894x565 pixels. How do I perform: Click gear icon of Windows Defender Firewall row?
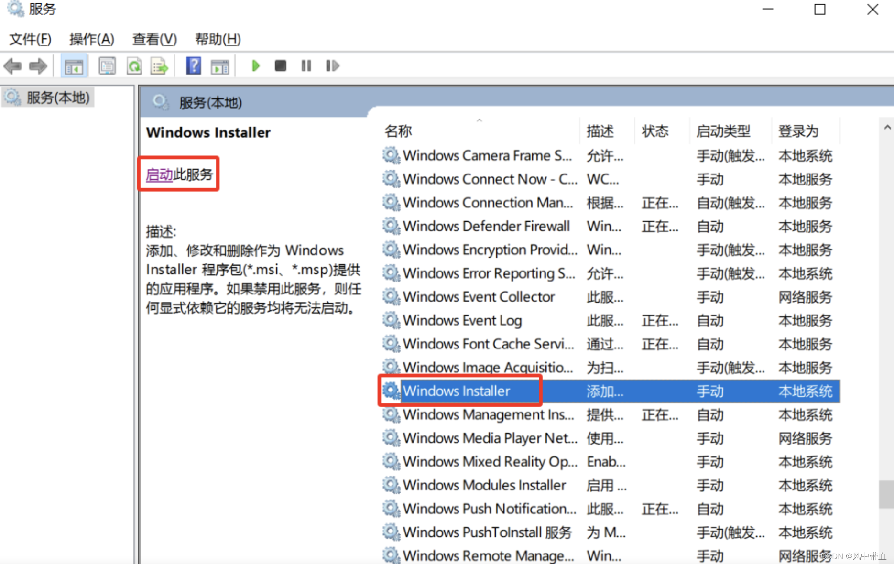tap(391, 226)
